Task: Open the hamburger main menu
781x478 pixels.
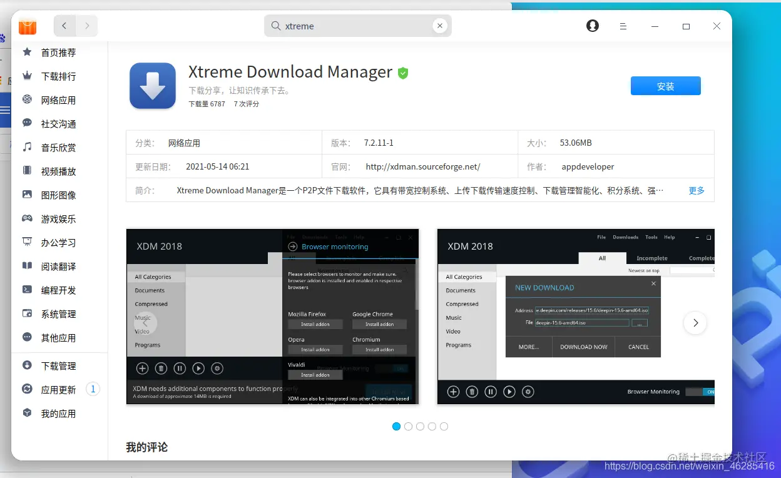Action: (623, 26)
